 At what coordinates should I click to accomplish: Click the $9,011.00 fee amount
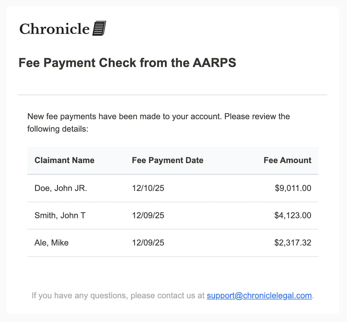[293, 188]
